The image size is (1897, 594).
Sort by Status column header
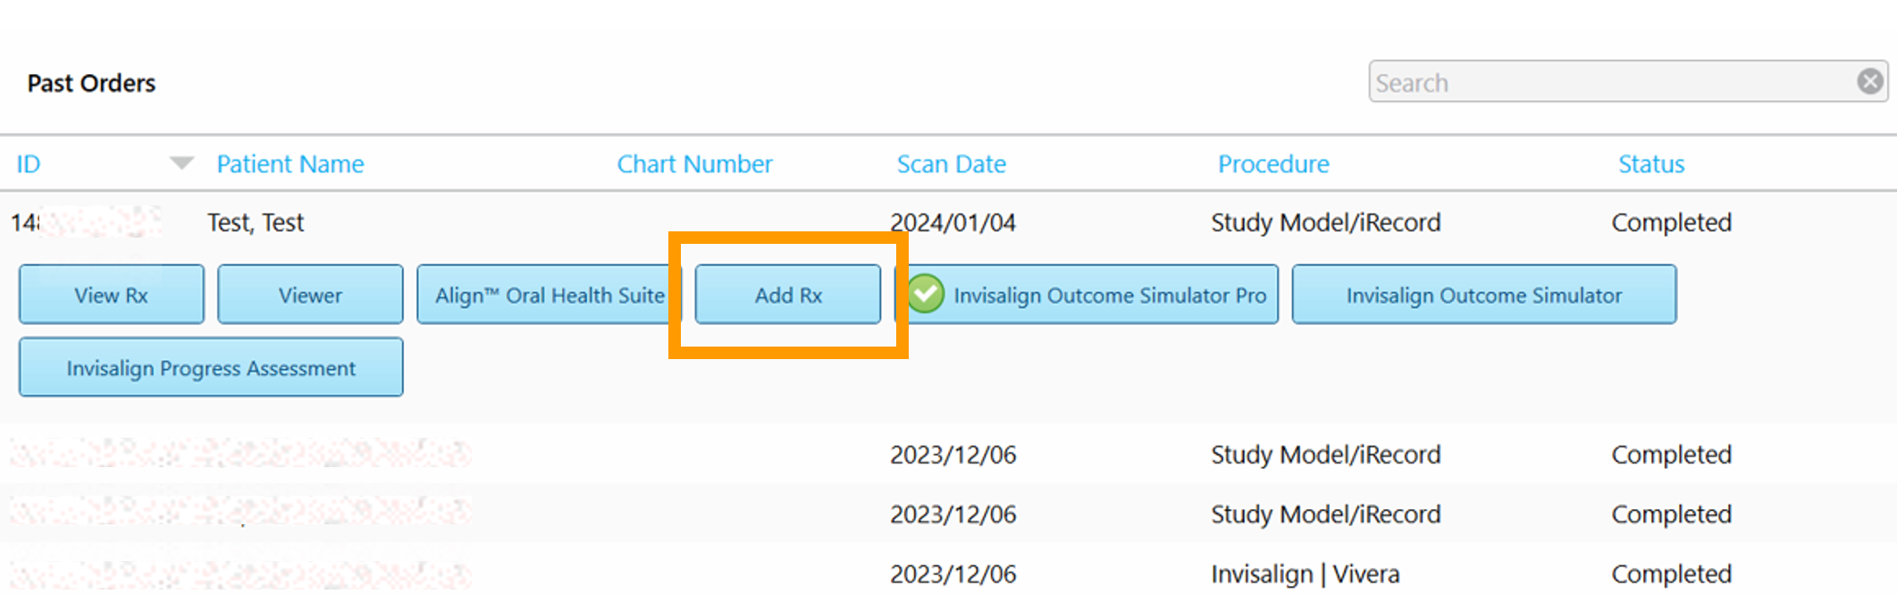[1651, 164]
